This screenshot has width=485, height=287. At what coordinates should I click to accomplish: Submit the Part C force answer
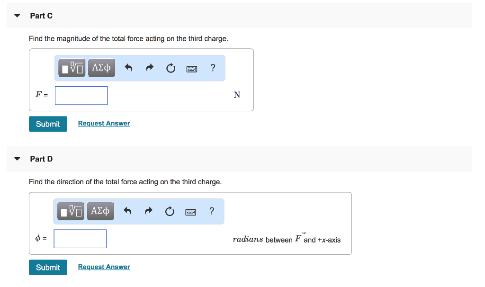coord(48,124)
